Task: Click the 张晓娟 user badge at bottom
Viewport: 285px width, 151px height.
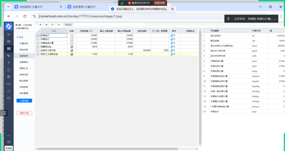Action: tap(8, 148)
